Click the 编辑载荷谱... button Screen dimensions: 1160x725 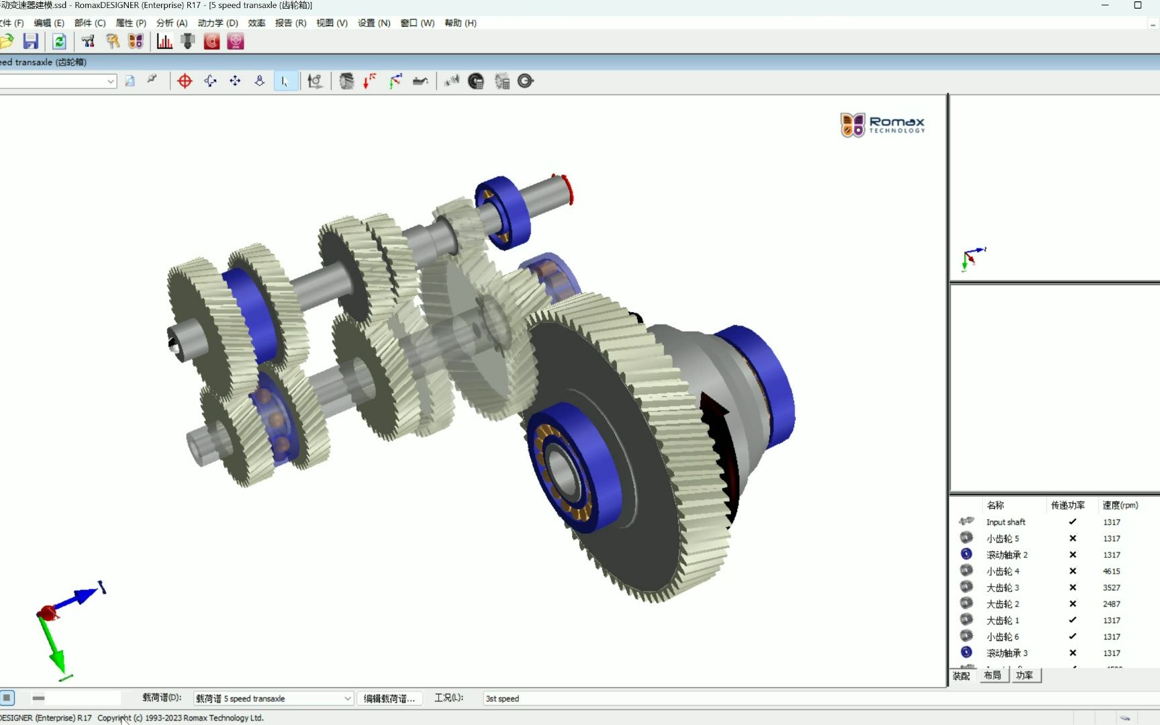tap(389, 699)
